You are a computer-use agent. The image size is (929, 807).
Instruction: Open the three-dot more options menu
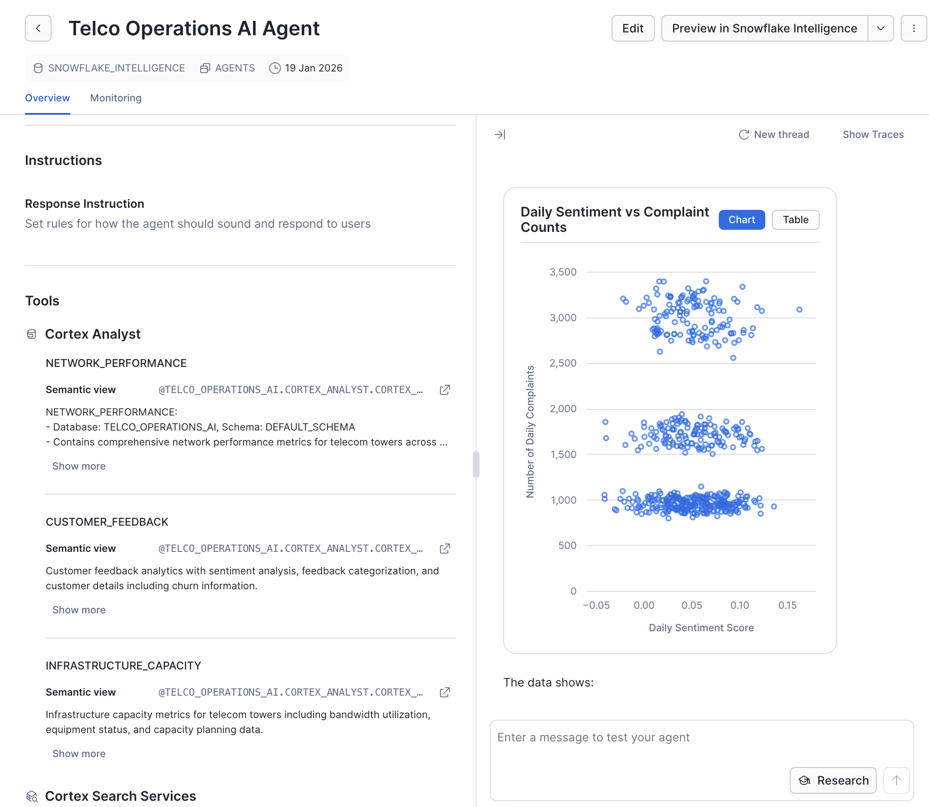click(913, 28)
